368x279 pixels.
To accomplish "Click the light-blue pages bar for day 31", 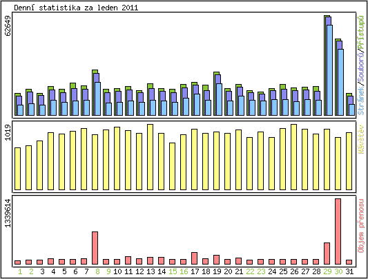I will 352,110.
